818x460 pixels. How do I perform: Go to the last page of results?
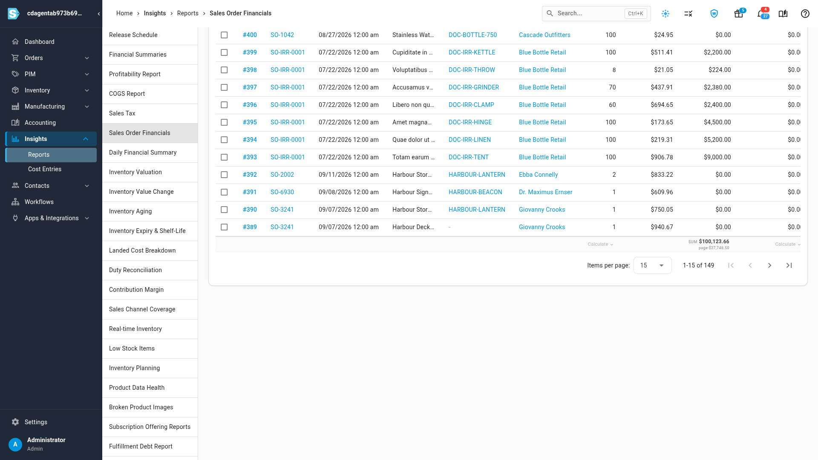[789, 265]
